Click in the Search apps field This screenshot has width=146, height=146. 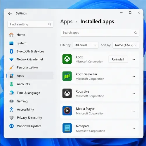click(x=100, y=33)
